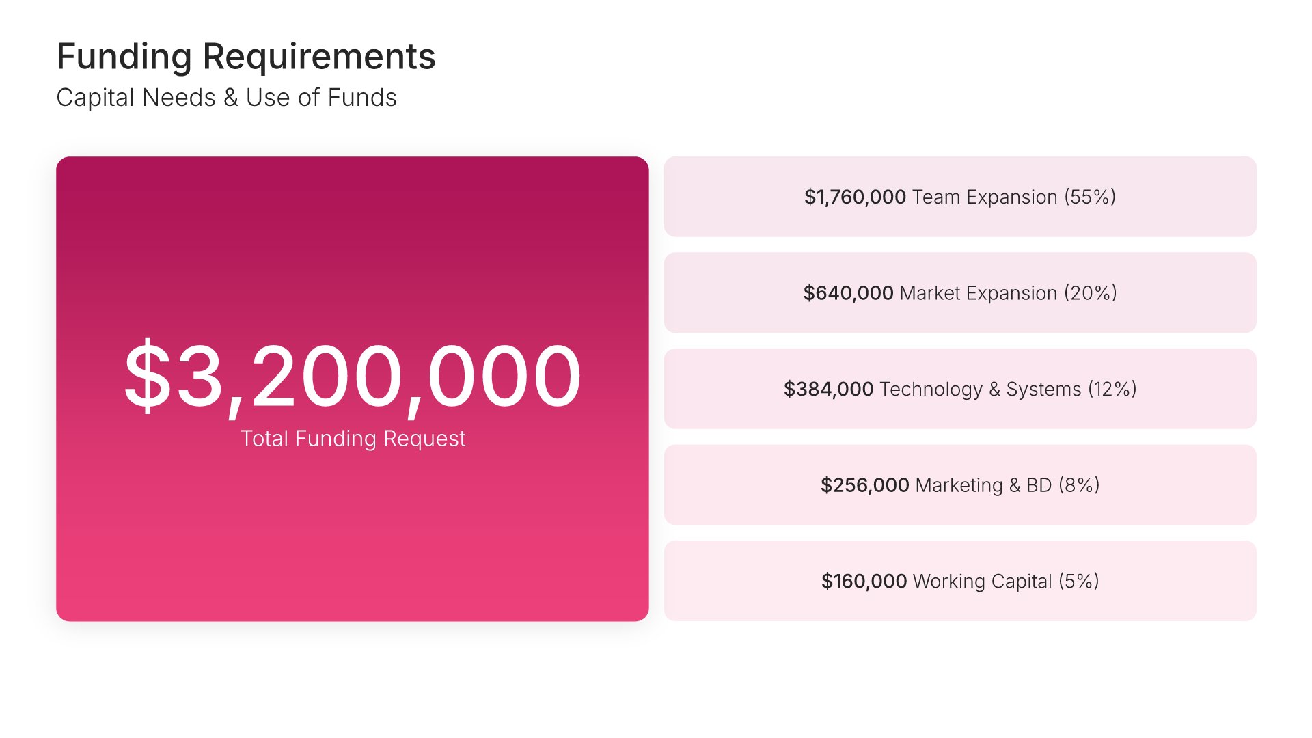Click the Funding Requirements heading
The width and height of the screenshot is (1312, 738).
(x=246, y=56)
